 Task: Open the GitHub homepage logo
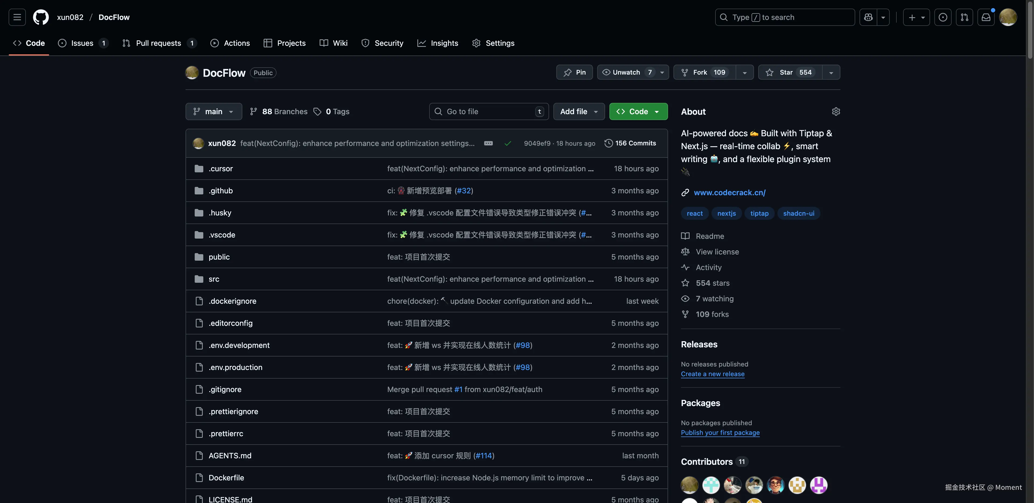pos(41,17)
